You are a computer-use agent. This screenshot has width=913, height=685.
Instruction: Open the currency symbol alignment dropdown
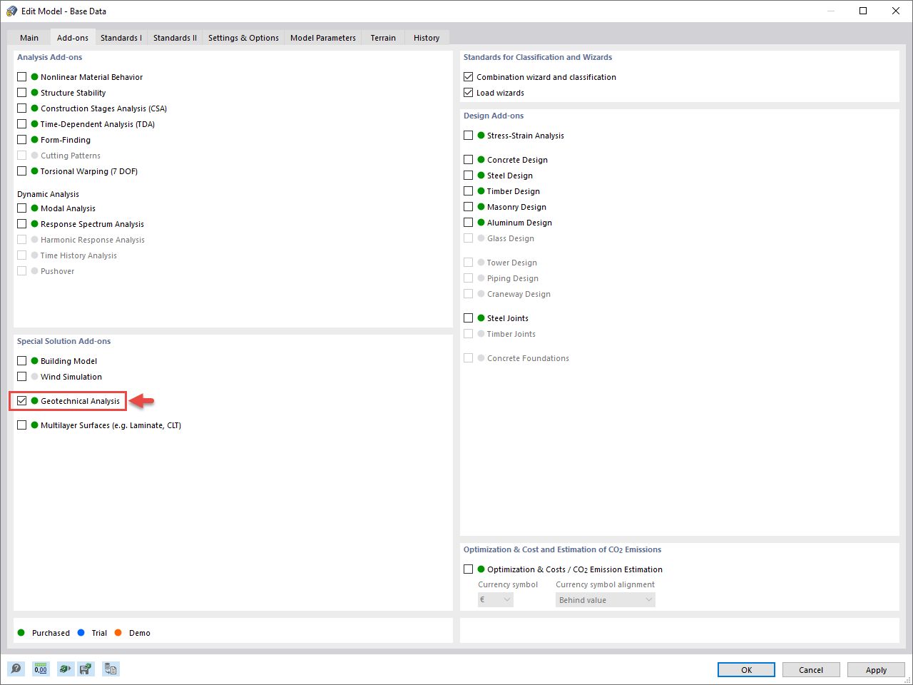point(605,599)
